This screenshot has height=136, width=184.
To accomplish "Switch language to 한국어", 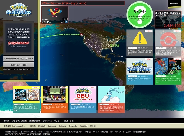I will 93,126.
